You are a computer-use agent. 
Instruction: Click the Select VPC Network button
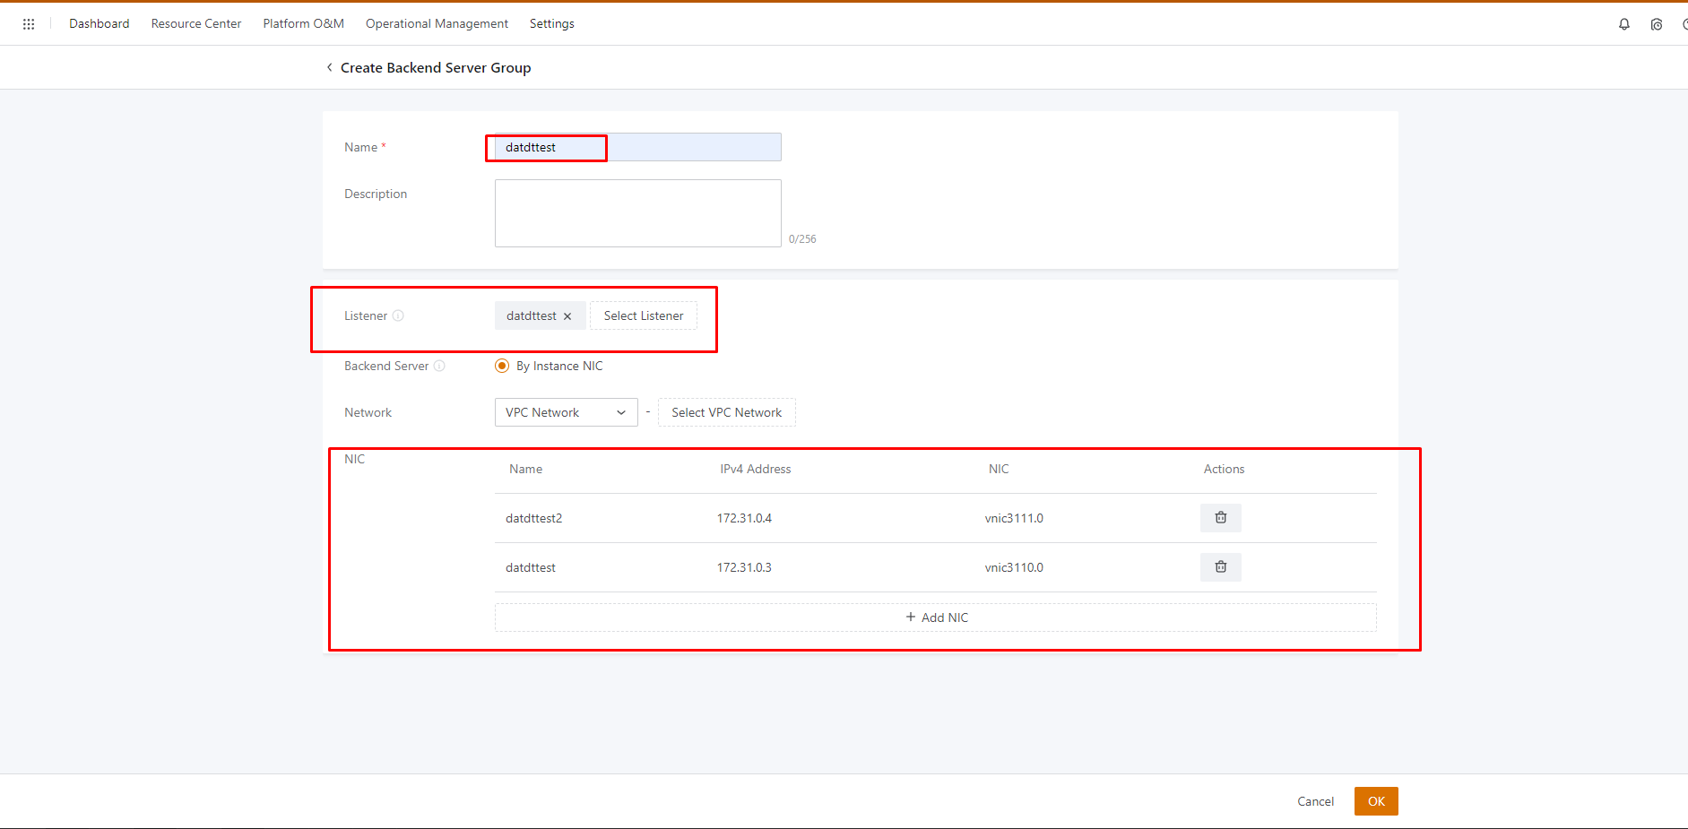(x=726, y=412)
